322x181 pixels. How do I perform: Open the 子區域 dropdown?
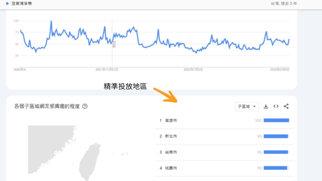pos(247,107)
